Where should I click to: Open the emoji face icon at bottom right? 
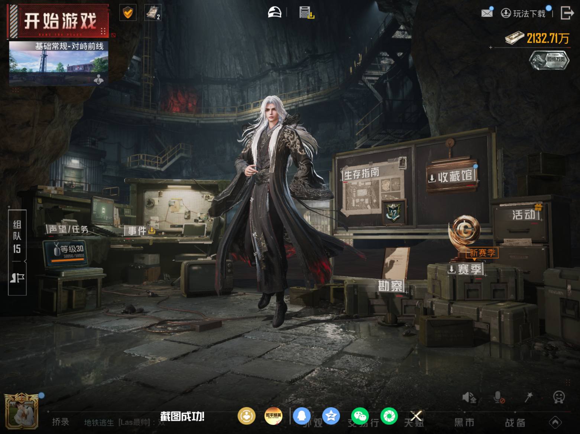(x=559, y=397)
